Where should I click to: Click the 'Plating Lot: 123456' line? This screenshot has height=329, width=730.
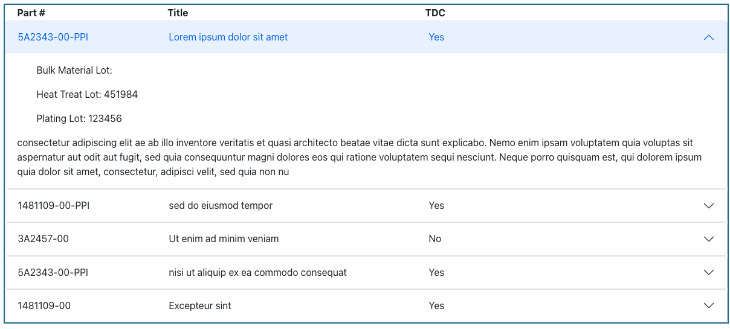pos(79,119)
